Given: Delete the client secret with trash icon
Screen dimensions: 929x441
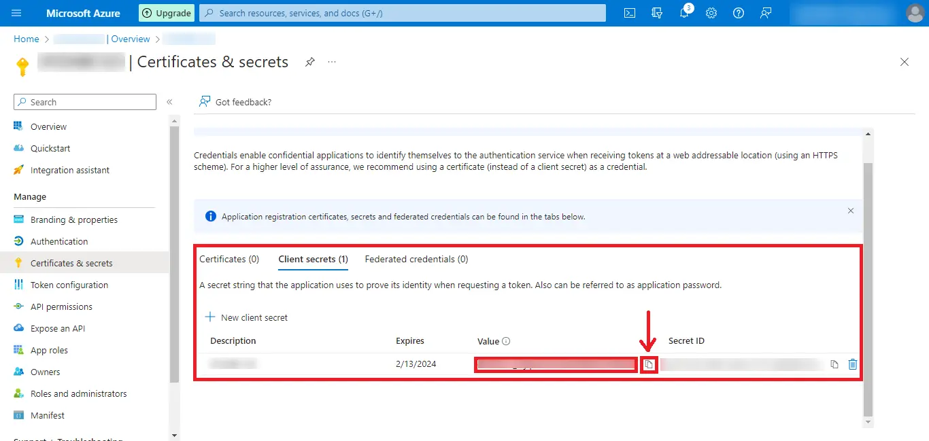Looking at the screenshot, I should pos(853,364).
